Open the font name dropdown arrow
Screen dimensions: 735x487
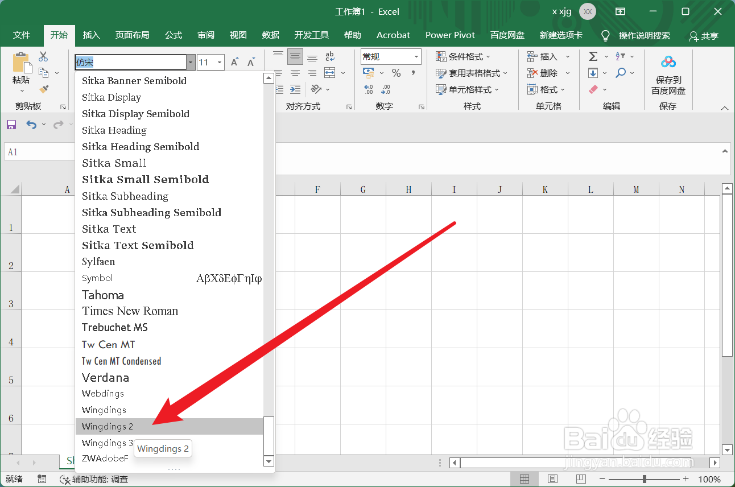[191, 63]
